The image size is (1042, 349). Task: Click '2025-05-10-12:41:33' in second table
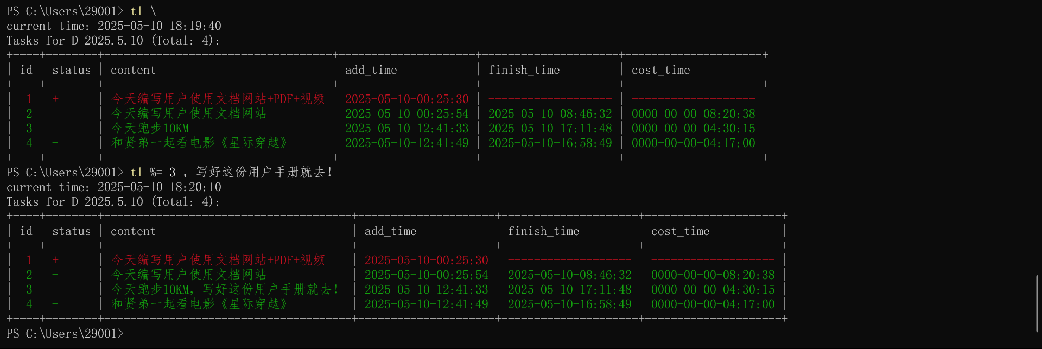(x=427, y=290)
